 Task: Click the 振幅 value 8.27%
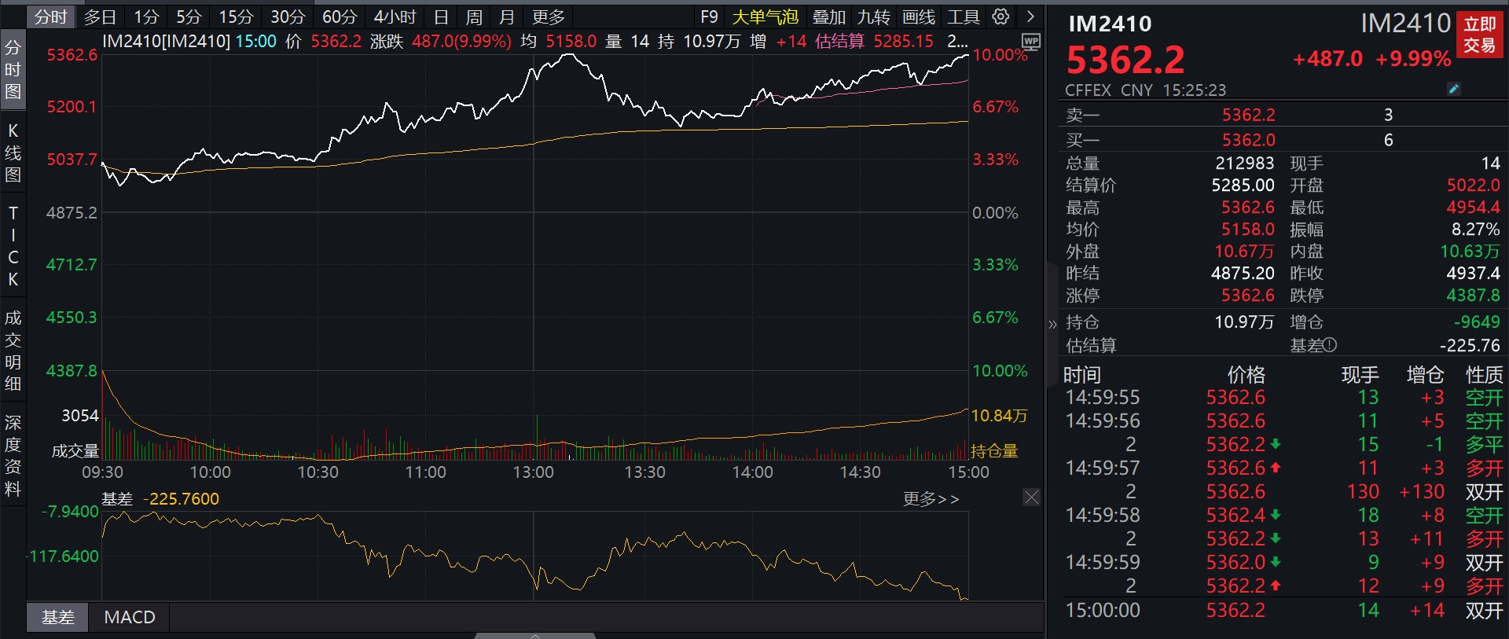(x=1476, y=230)
